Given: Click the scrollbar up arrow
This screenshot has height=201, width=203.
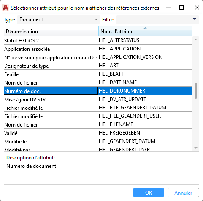Looking at the screenshot, I should [196, 40].
